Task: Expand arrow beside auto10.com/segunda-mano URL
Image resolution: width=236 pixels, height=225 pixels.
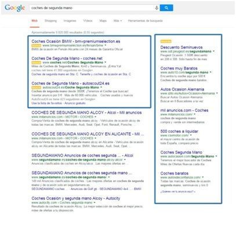Action: click(x=210, y=72)
